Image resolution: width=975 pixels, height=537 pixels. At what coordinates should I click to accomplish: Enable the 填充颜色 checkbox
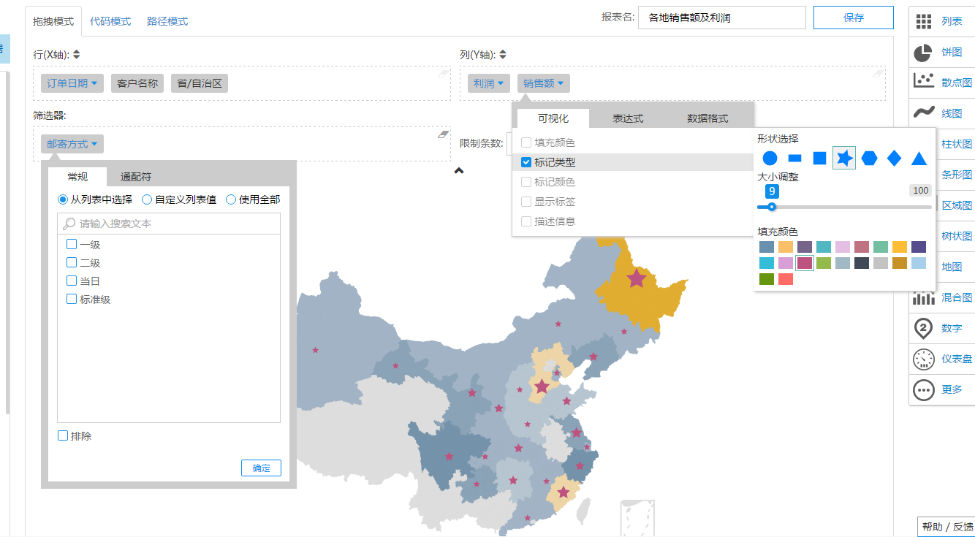526,142
